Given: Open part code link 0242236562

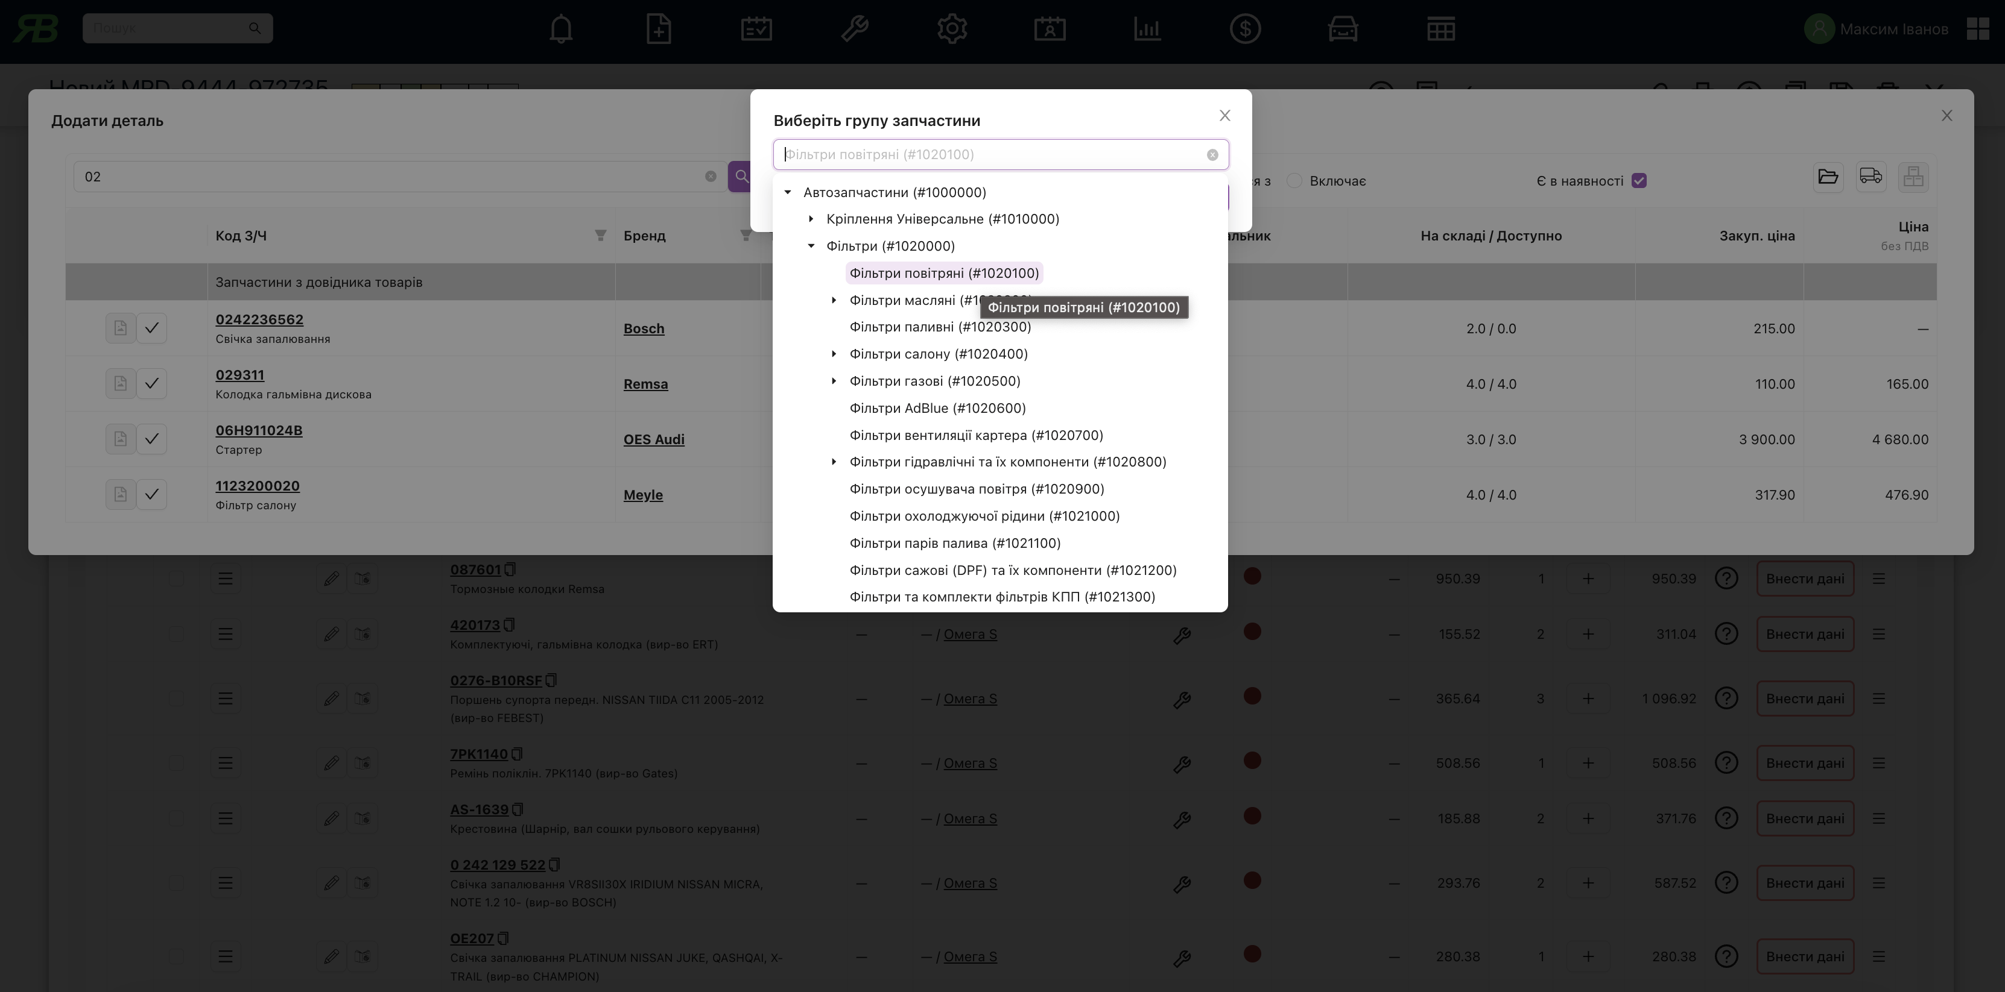Looking at the screenshot, I should click(x=259, y=319).
